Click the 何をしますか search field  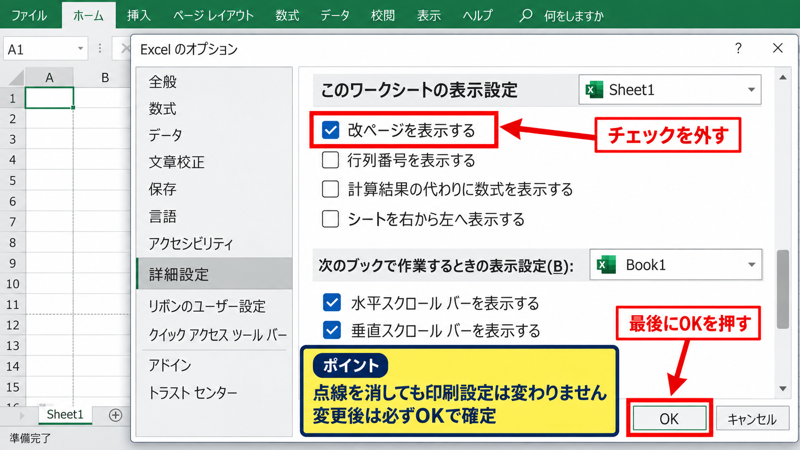click(x=574, y=16)
